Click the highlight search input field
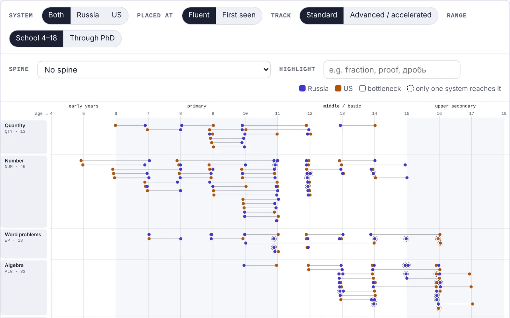510x318 pixels. click(x=392, y=70)
